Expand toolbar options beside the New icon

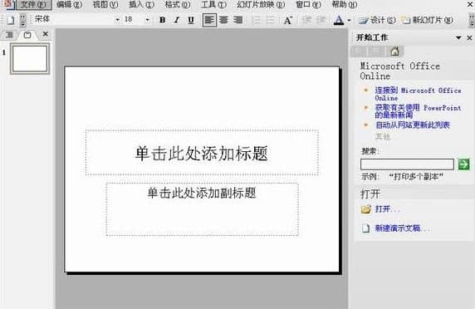click(x=22, y=21)
